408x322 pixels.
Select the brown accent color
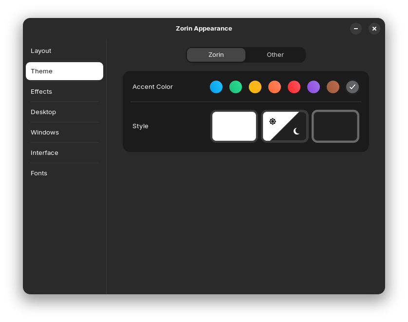(x=333, y=87)
